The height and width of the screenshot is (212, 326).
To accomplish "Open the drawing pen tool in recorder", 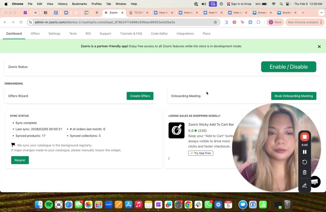I will [x=305, y=185].
